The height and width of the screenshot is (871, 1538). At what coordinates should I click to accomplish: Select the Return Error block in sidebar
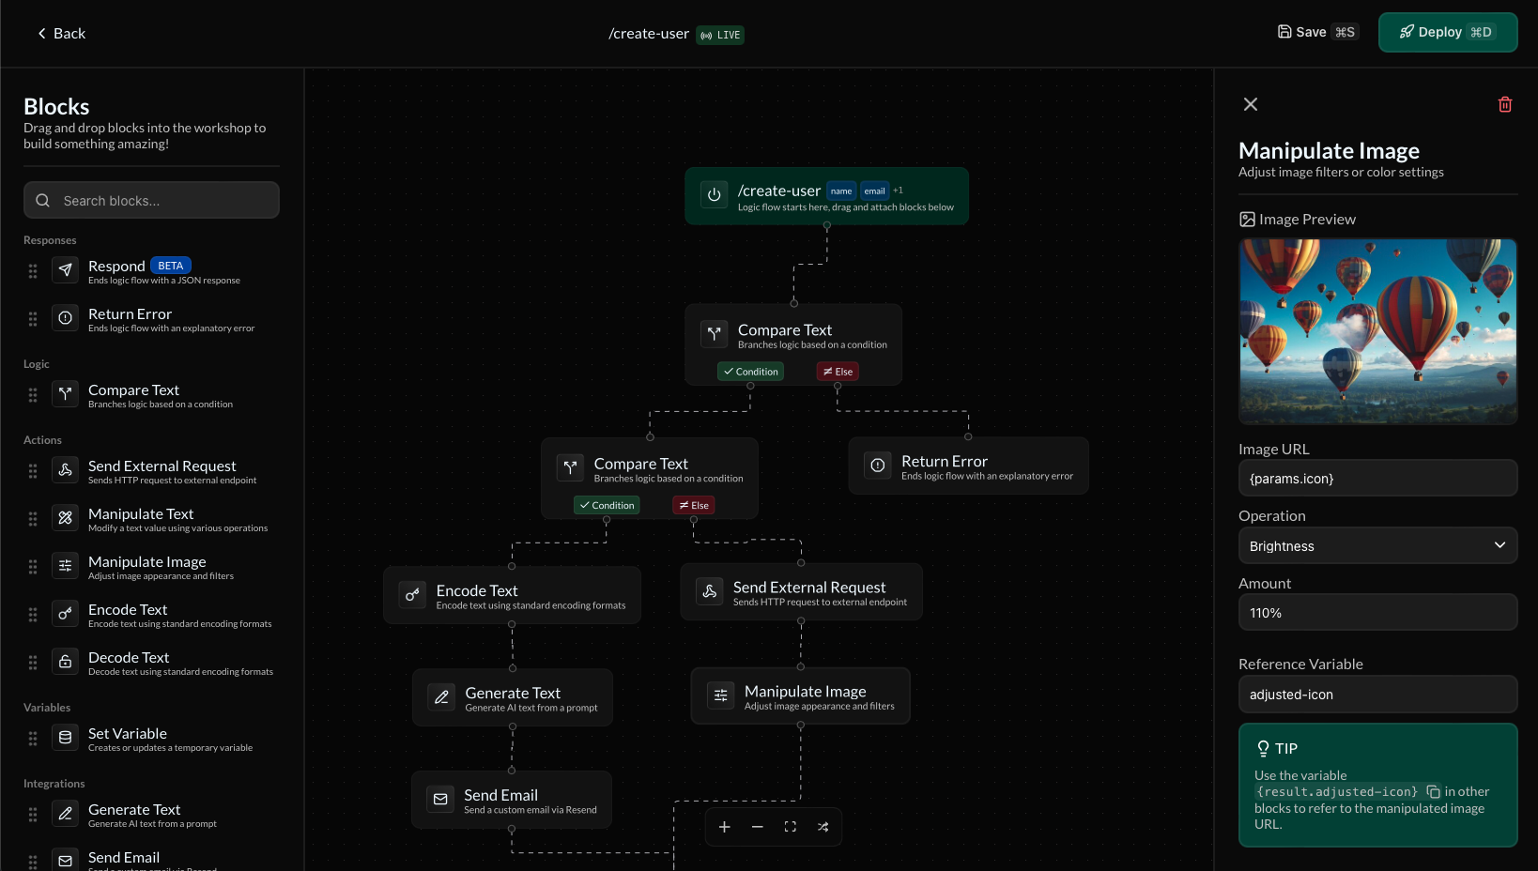pos(130,319)
